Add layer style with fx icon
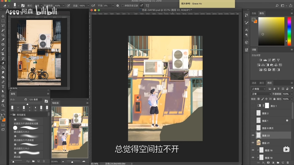Screen dimensions: 294x165 (263, 162)
